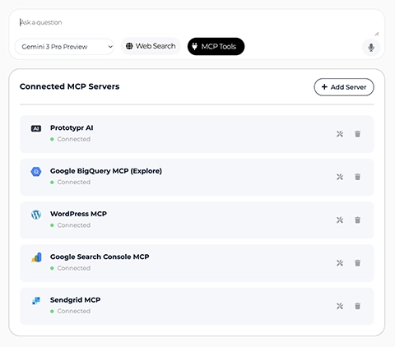Delete the Google BigQuery MCP server
This screenshot has width=395, height=347.
357,177
